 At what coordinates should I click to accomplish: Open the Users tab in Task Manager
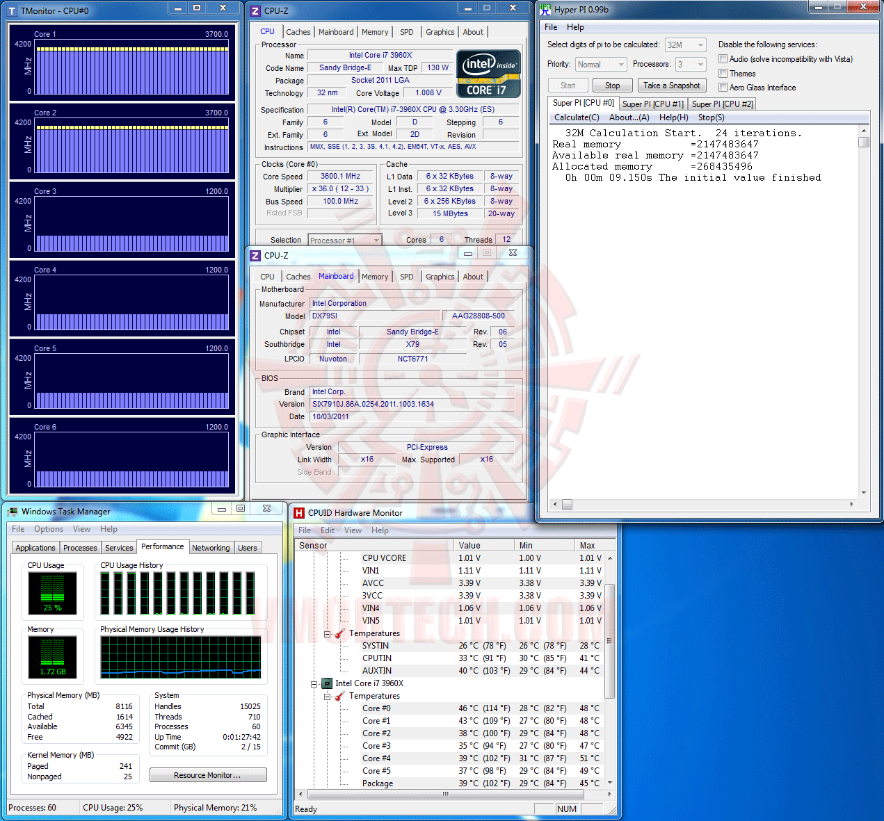pyautogui.click(x=248, y=548)
